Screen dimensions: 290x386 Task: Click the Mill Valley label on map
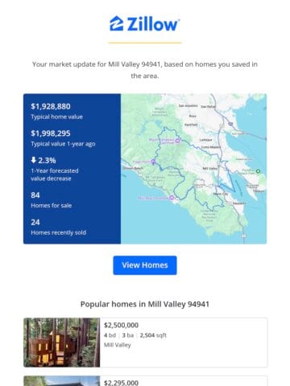click(209, 169)
